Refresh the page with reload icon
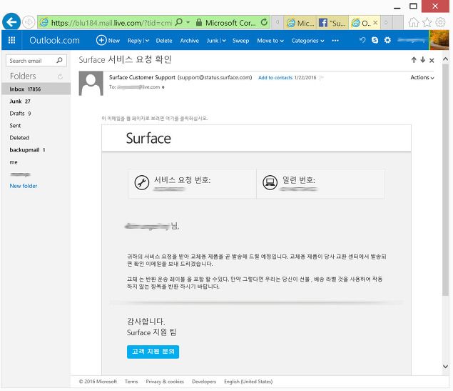Image resolution: width=453 pixels, height=391 pixels. (x=264, y=22)
